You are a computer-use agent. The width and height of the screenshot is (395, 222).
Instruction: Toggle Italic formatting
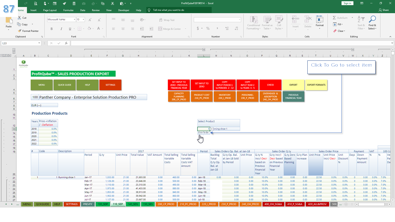coord(61,29)
